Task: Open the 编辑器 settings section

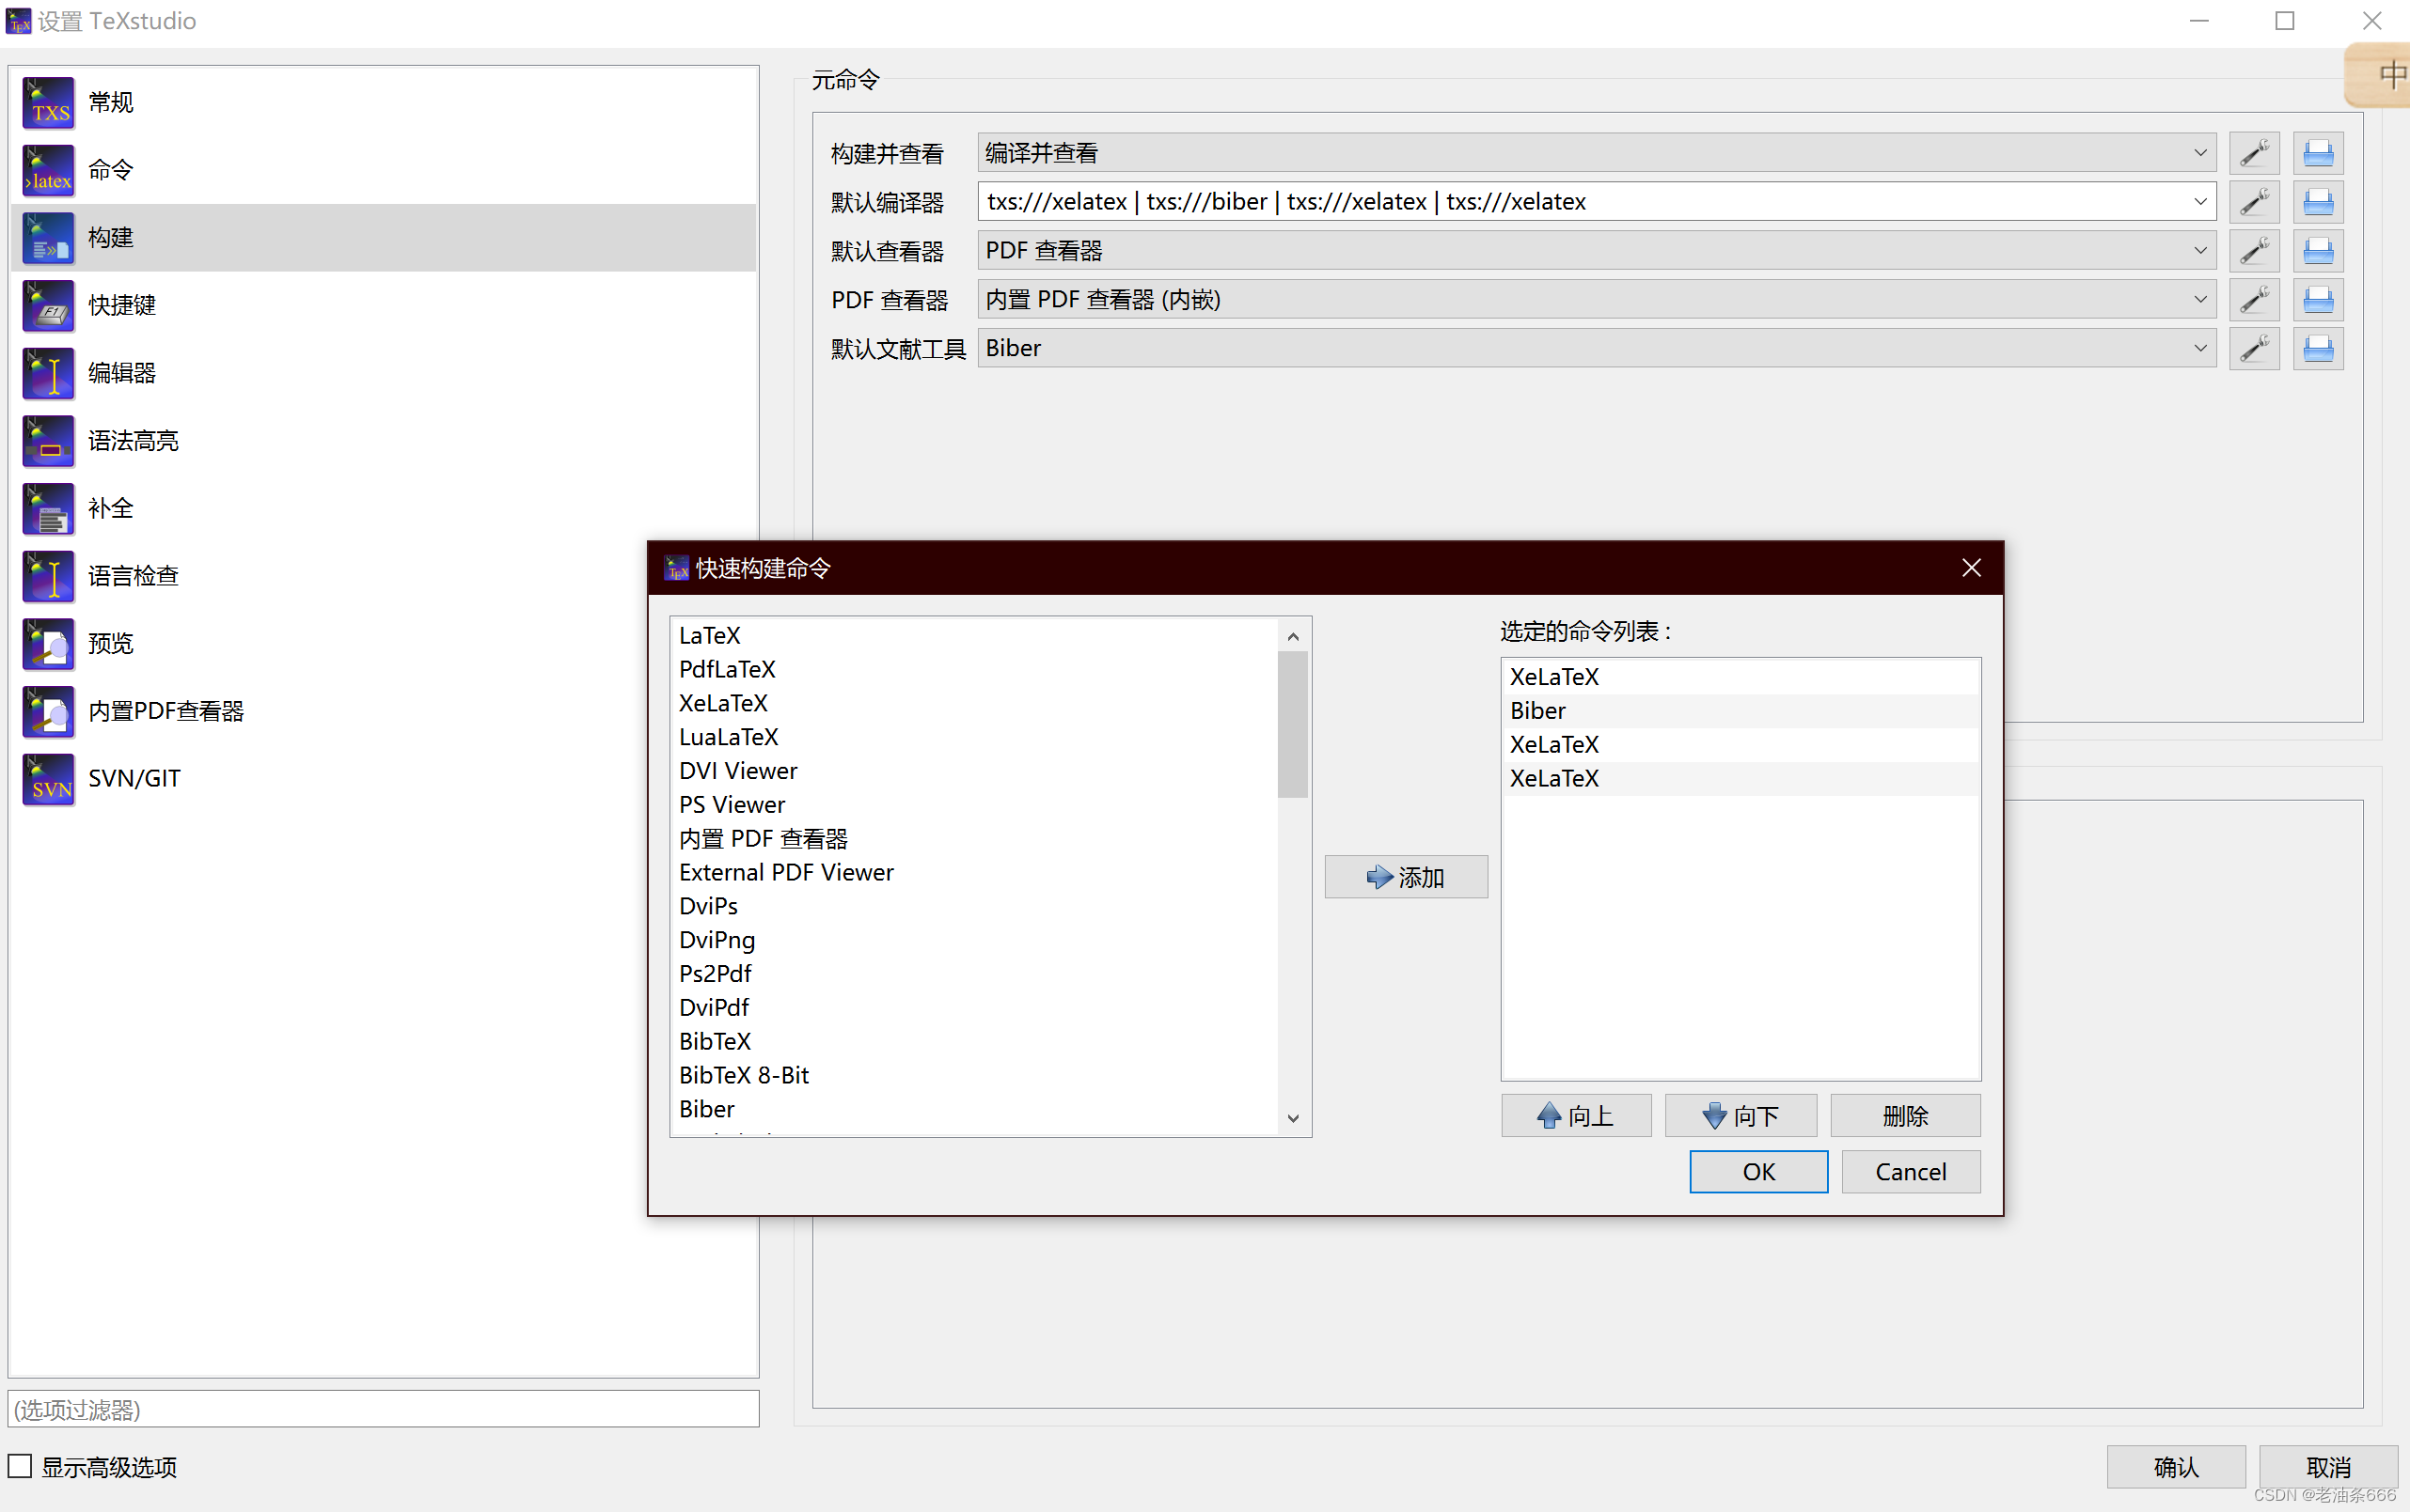Action: [120, 372]
